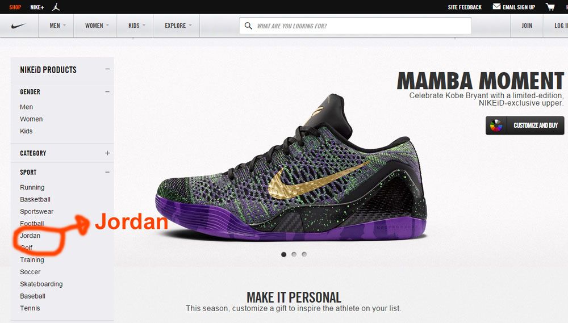Click the Customize and Buy button

coord(525,125)
